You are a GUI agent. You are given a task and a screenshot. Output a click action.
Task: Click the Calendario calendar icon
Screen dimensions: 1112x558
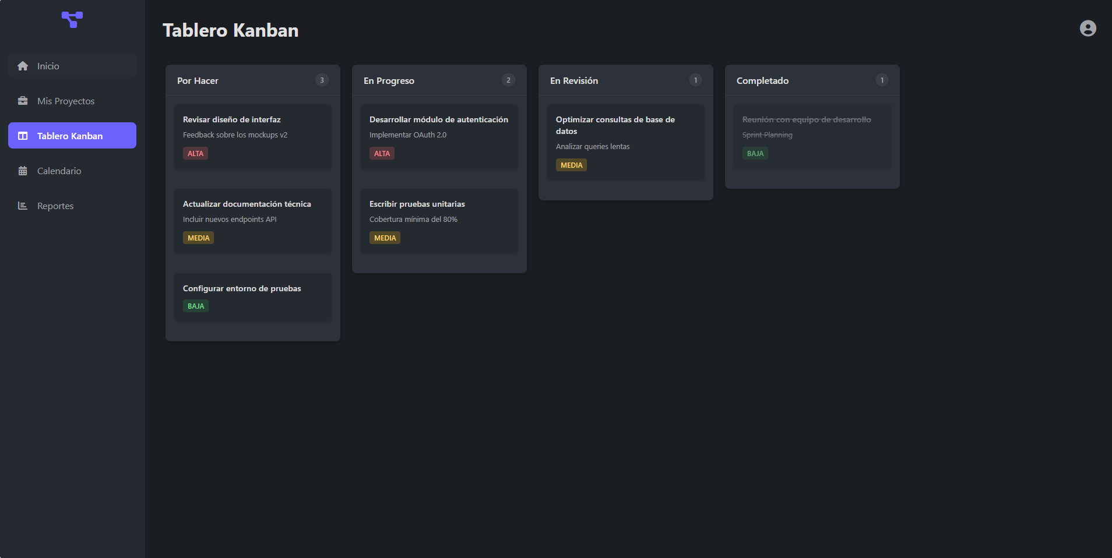pyautogui.click(x=23, y=171)
